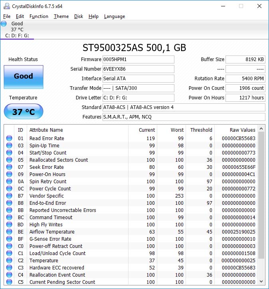The height and width of the screenshot is (289, 269).
Task: Click the Firmware field 0005HPM1
Action: pos(138,59)
